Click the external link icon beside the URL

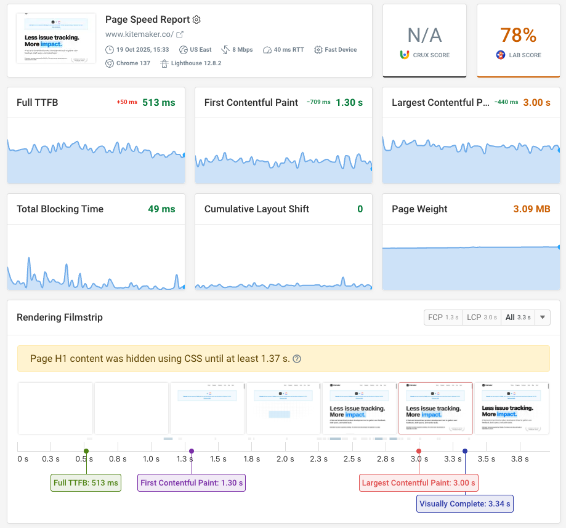pyautogui.click(x=180, y=34)
